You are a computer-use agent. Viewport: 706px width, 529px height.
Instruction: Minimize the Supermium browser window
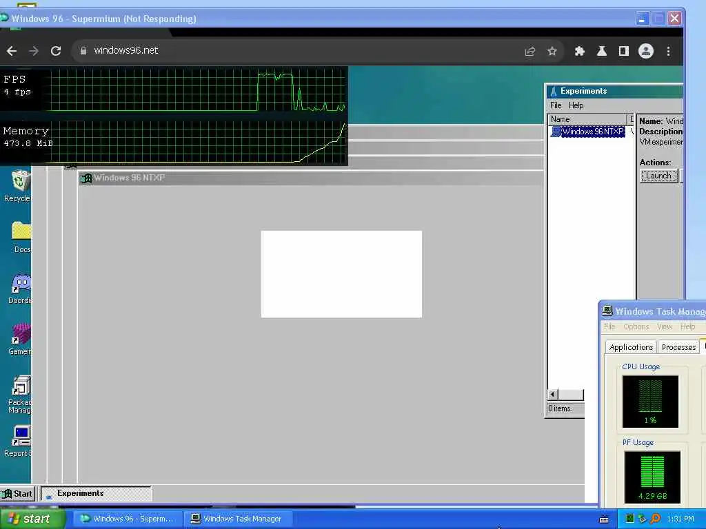click(x=642, y=19)
